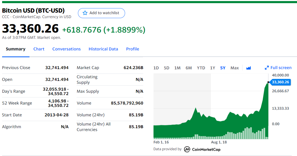Click the Start Date value 2013-04-28
297x156 pixels.
click(x=56, y=115)
